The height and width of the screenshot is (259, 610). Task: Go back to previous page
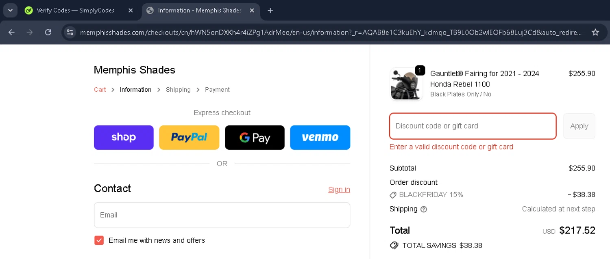coord(11,32)
